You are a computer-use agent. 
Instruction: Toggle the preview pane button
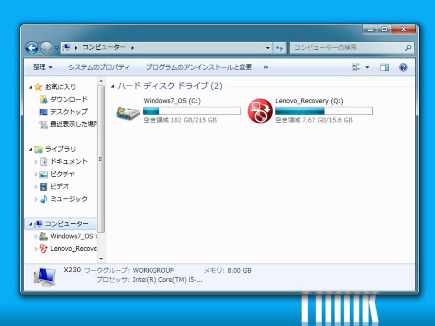pos(385,67)
